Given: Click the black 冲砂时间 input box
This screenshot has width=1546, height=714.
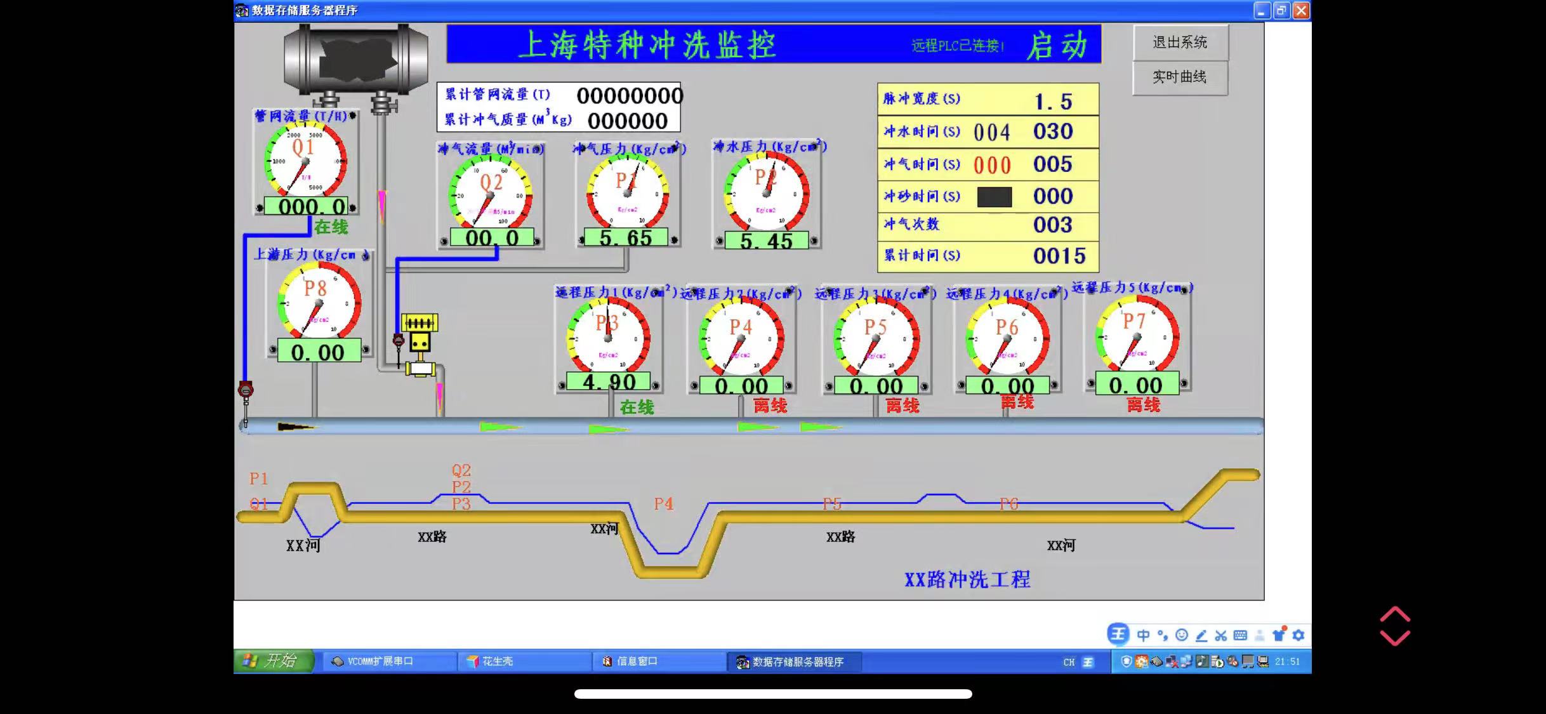Looking at the screenshot, I should pos(994,197).
